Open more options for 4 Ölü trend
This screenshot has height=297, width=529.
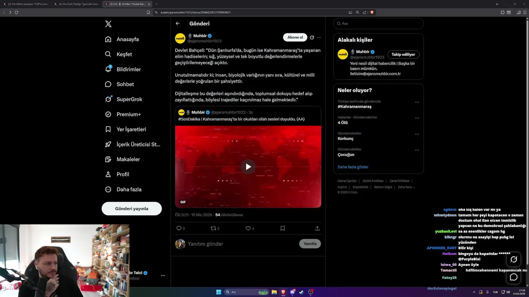tap(417, 118)
